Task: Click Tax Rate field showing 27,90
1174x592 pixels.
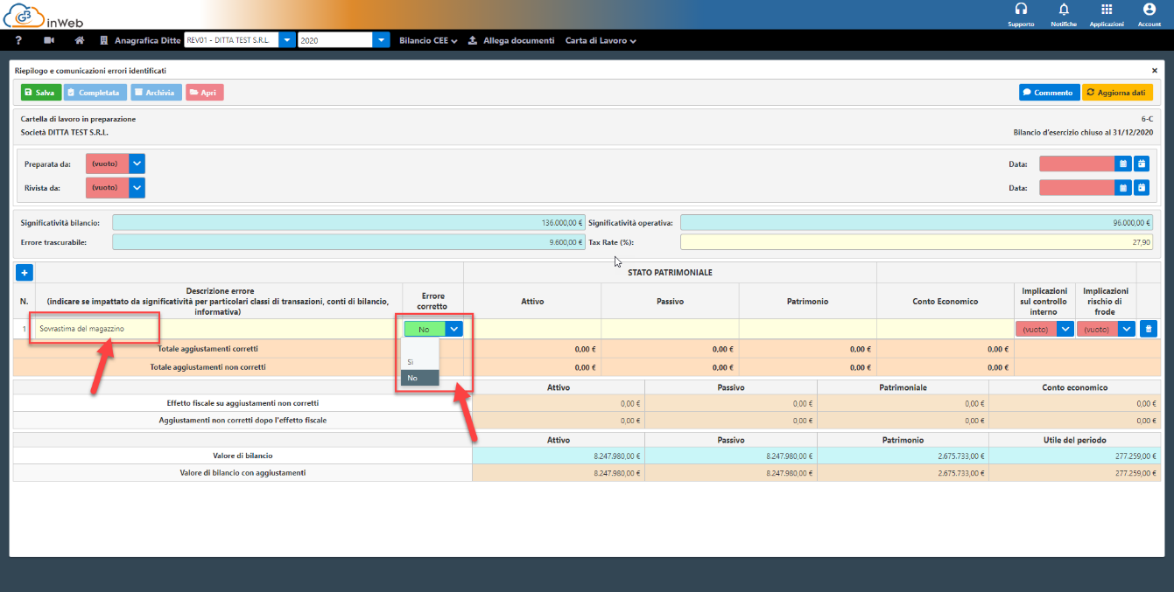Action: coord(917,242)
